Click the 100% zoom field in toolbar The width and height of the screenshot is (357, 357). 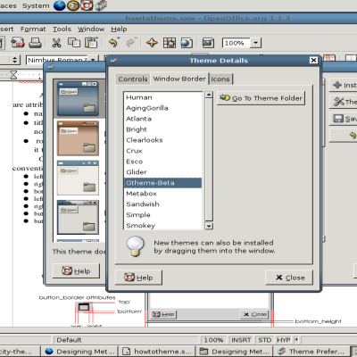pos(237,43)
